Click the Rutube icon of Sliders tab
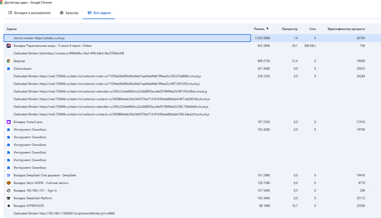This screenshot has height=218, width=381. (x=9, y=46)
